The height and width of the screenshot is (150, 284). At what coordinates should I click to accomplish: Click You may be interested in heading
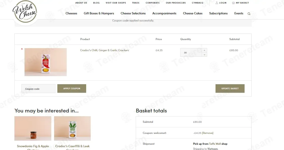tap(46, 111)
